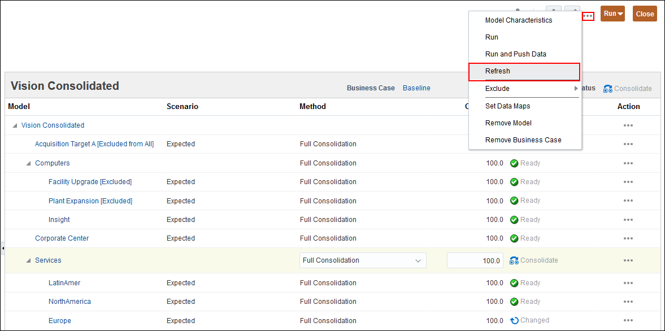
Task: Click the Close button
Action: [x=645, y=14]
